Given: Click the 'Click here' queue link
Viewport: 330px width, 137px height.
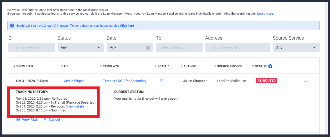Looking at the screenshot, I should (x=127, y=26).
